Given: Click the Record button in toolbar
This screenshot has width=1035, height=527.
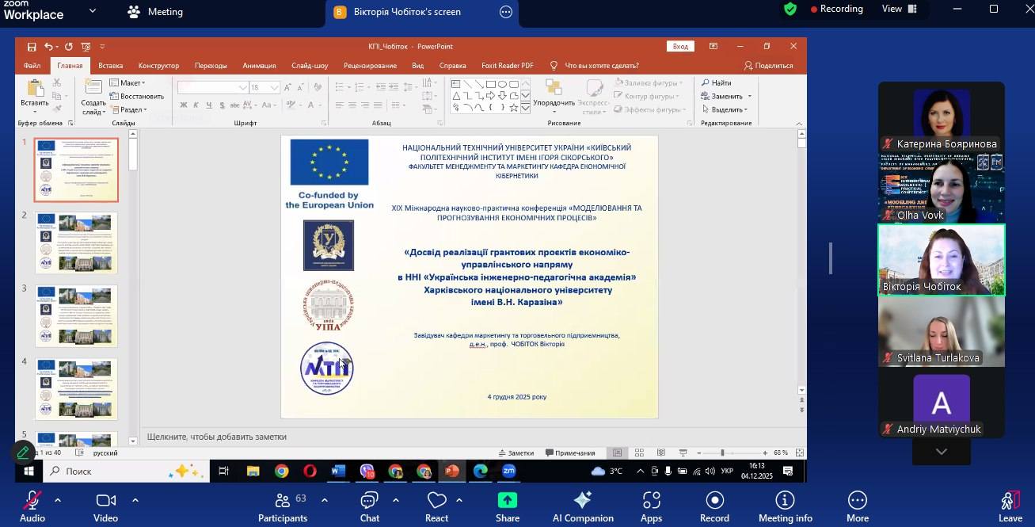Looking at the screenshot, I should tap(714, 502).
